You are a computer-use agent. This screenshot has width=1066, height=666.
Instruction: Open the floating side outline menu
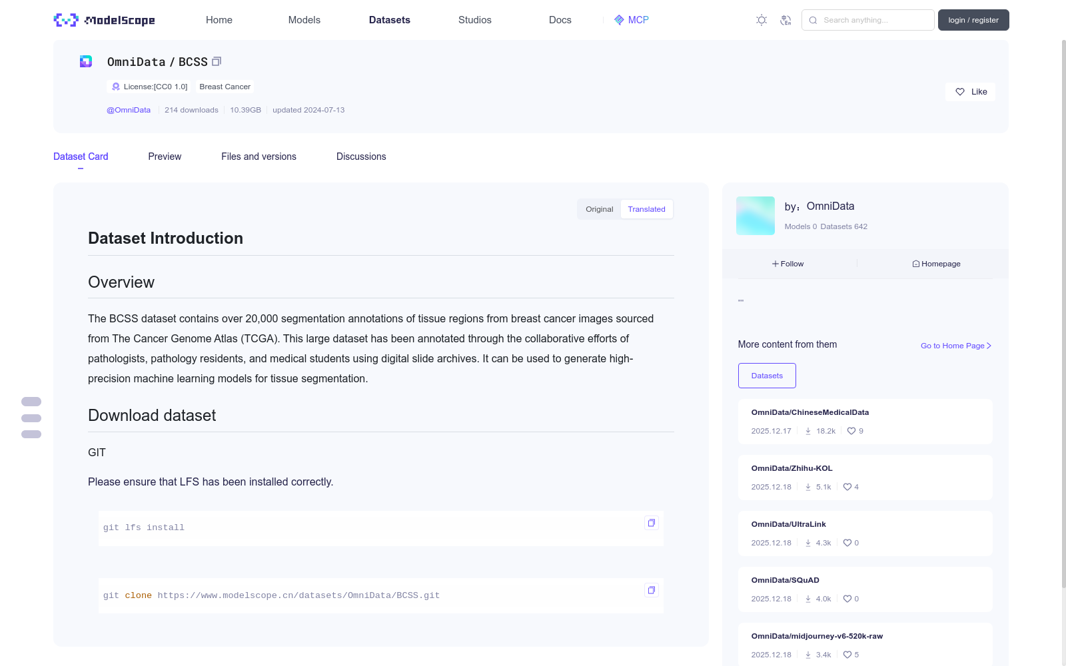click(x=31, y=418)
